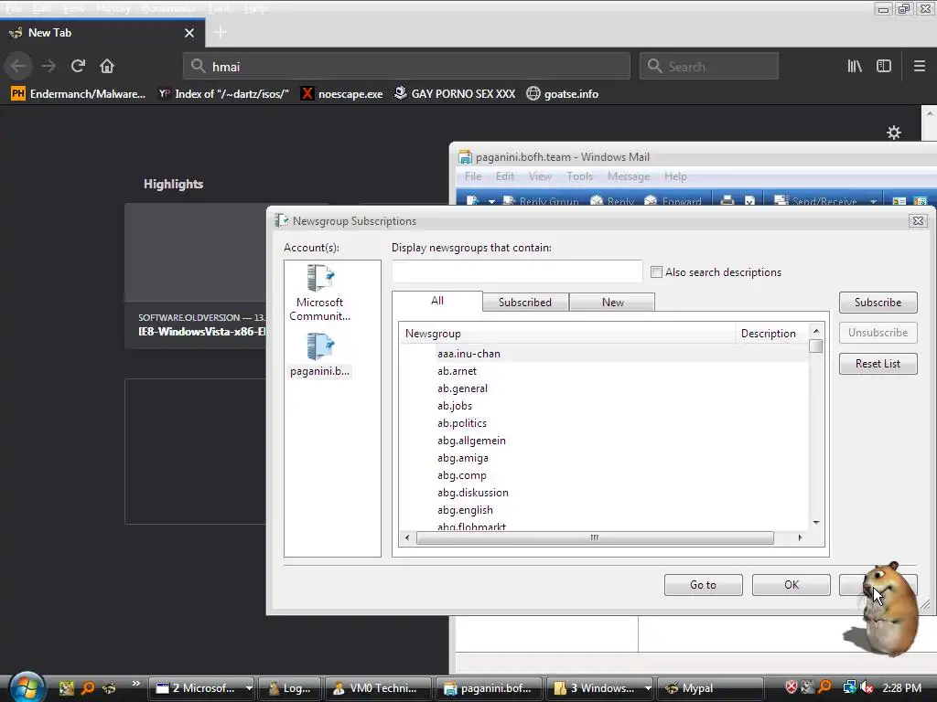Click Reply Group in Windows Mail toolbar
The image size is (937, 702).
541,201
